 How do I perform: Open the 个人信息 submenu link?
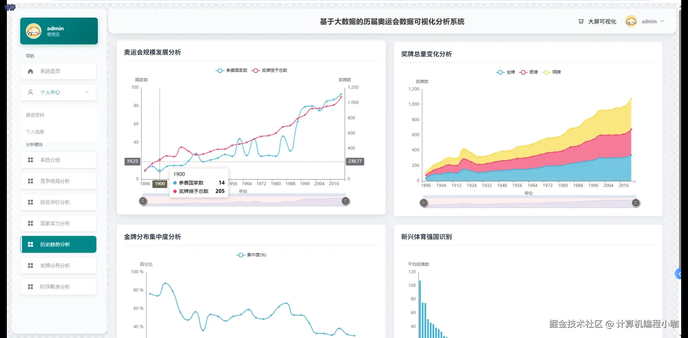coord(35,132)
